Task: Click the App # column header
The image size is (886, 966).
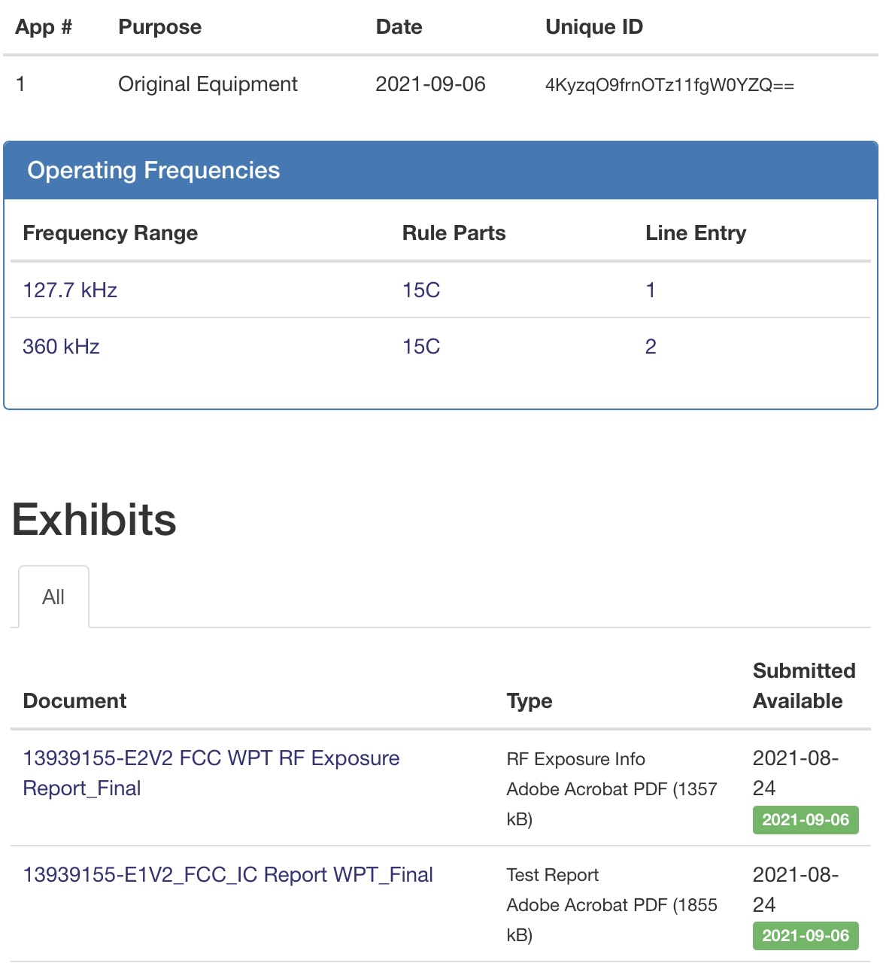Action: pyautogui.click(x=44, y=27)
